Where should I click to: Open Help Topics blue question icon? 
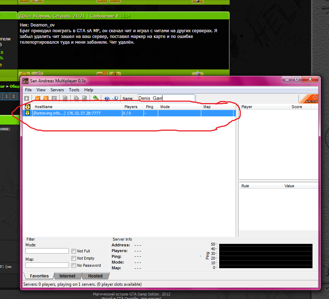[107, 98]
